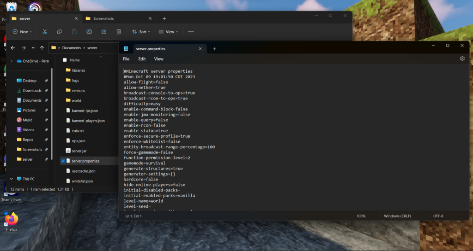Uncheck the server.properties checkbox
The height and width of the screenshot is (251, 473).
coord(63,161)
